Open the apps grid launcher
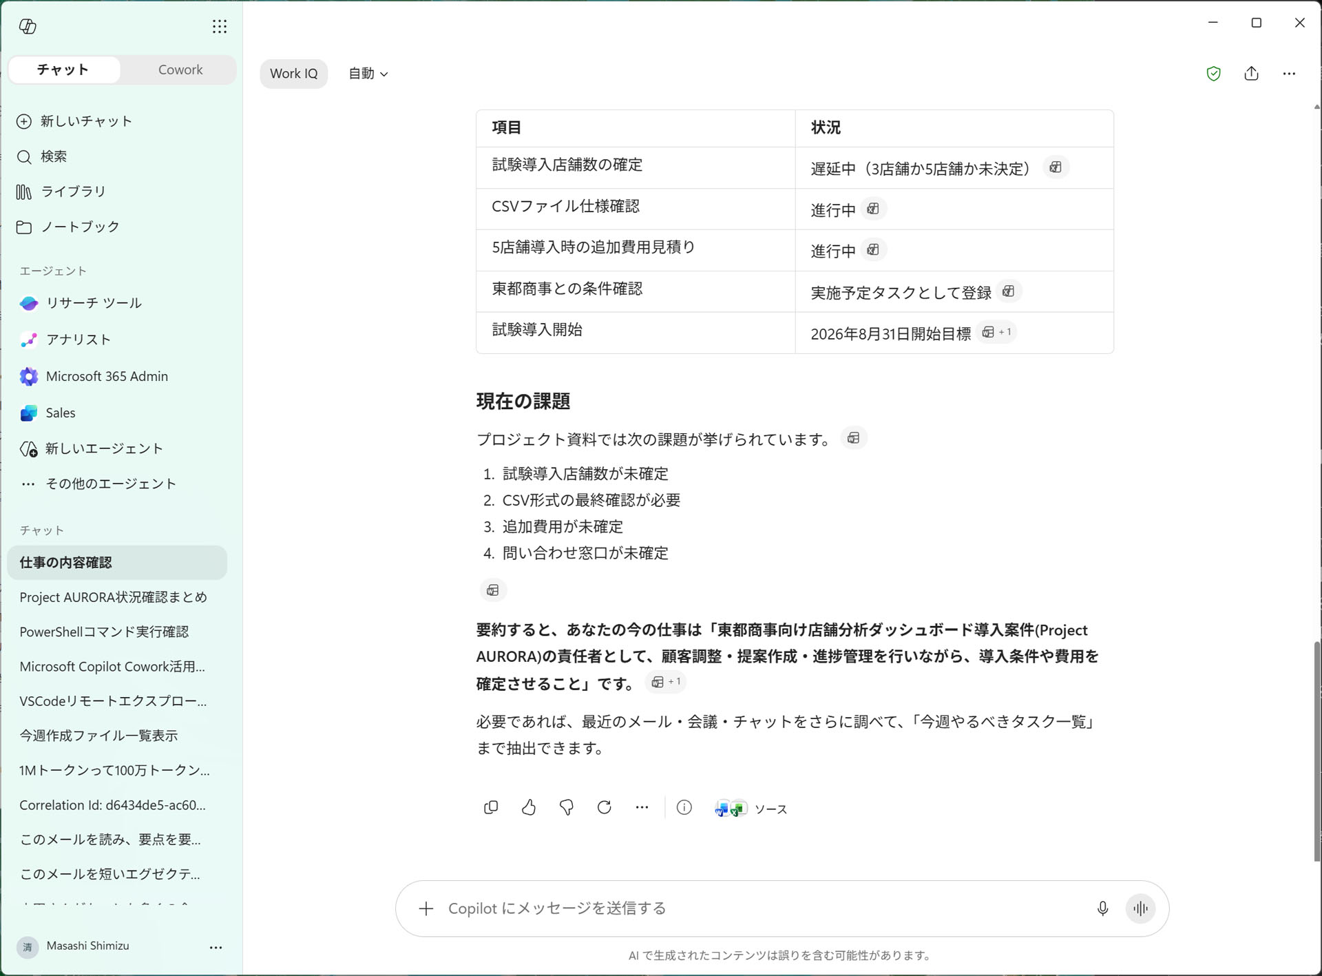This screenshot has width=1322, height=976. (220, 26)
